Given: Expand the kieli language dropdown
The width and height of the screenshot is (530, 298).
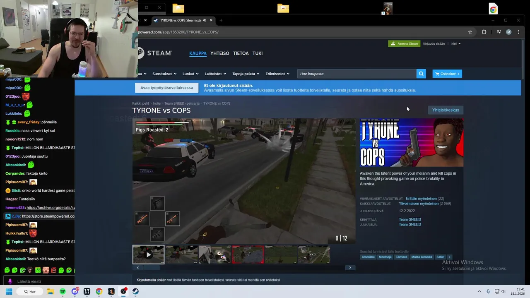Looking at the screenshot, I should pos(456,43).
